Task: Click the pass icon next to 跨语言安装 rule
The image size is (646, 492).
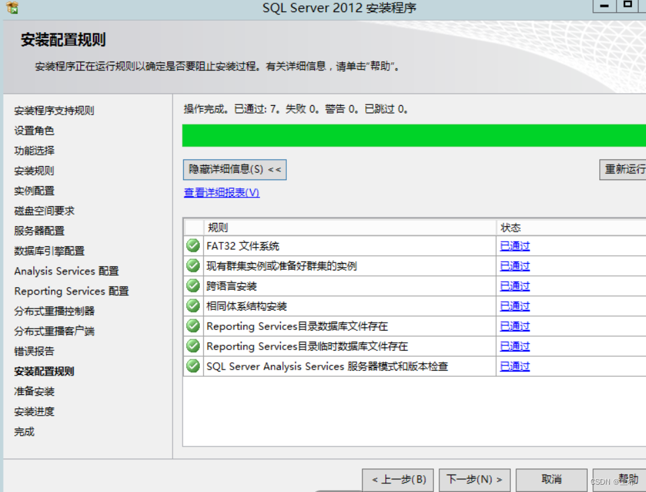Action: 193,286
